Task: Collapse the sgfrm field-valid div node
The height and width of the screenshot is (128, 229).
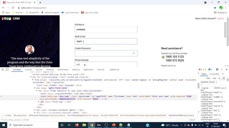Action: pos(35,88)
